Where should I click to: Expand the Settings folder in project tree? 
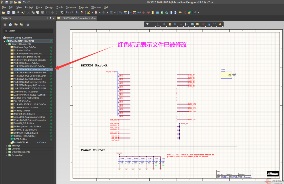[x=7, y=146]
